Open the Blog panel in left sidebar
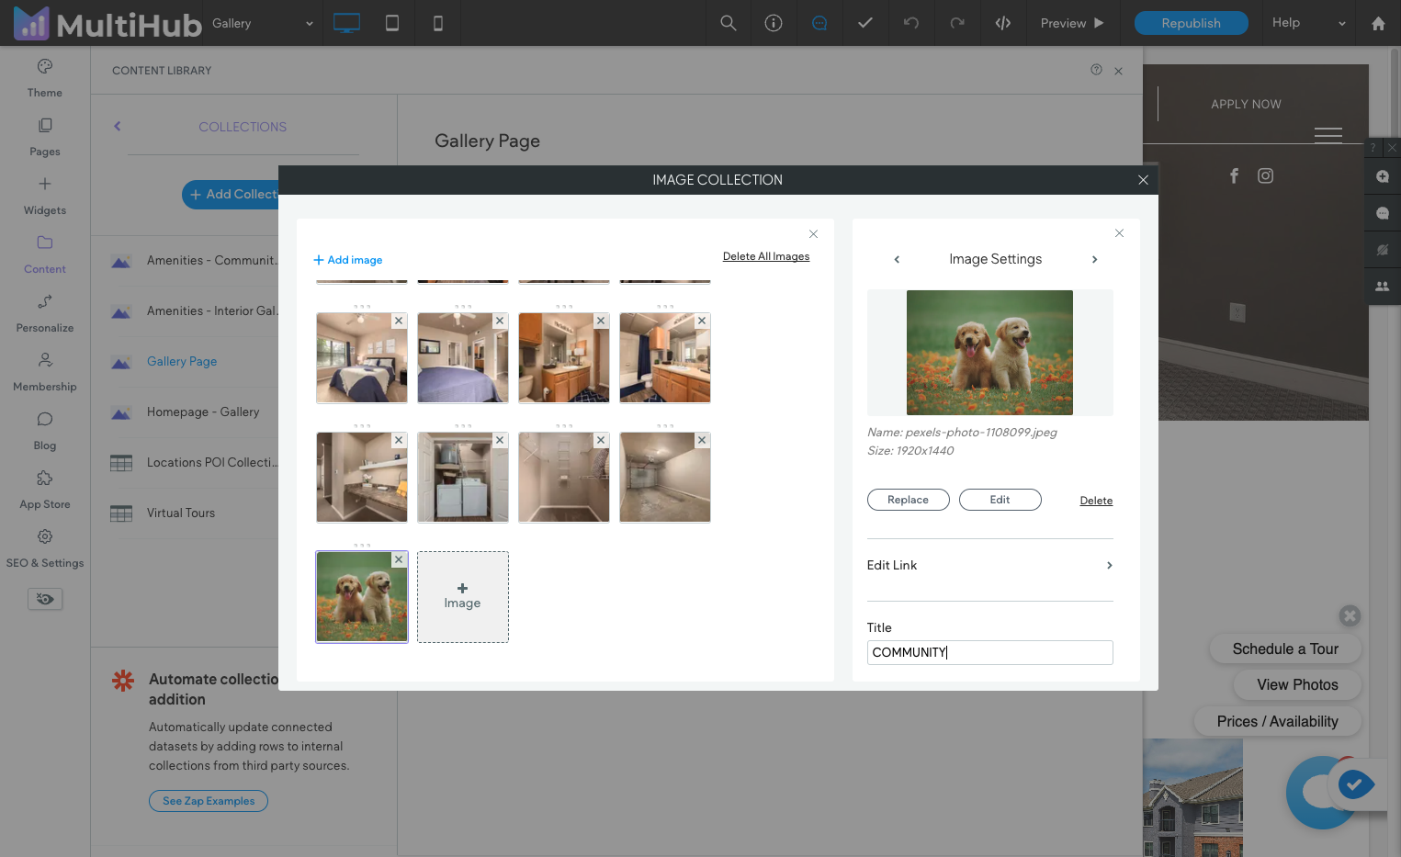The image size is (1401, 857). pos(45,431)
